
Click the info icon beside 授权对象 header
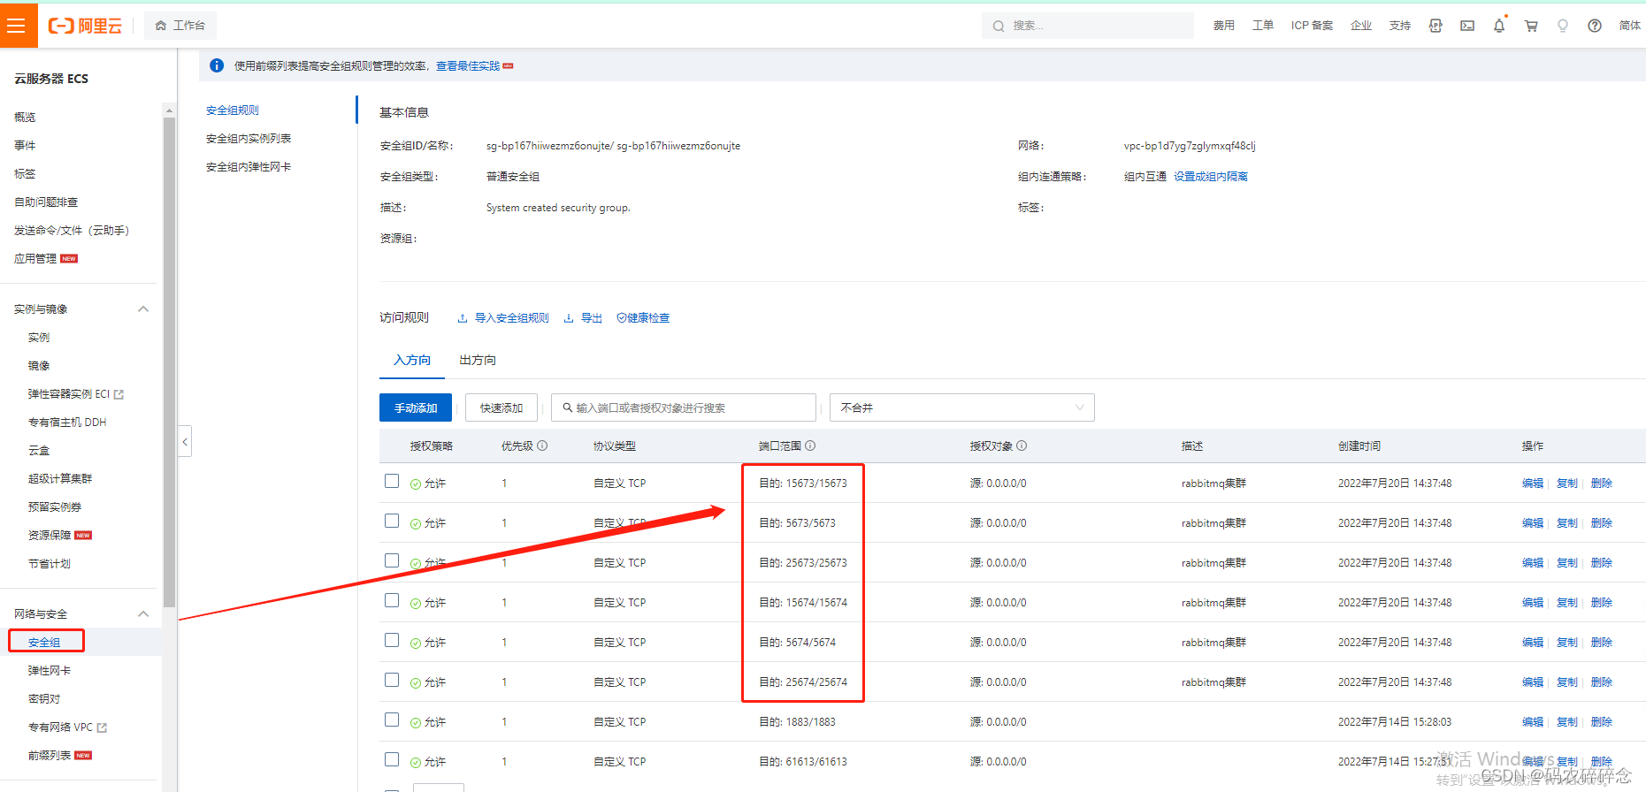[1022, 445]
